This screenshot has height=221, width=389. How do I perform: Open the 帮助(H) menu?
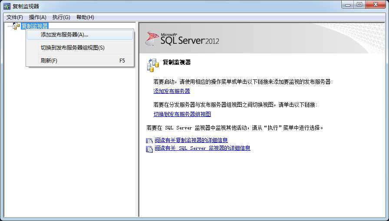click(x=85, y=17)
